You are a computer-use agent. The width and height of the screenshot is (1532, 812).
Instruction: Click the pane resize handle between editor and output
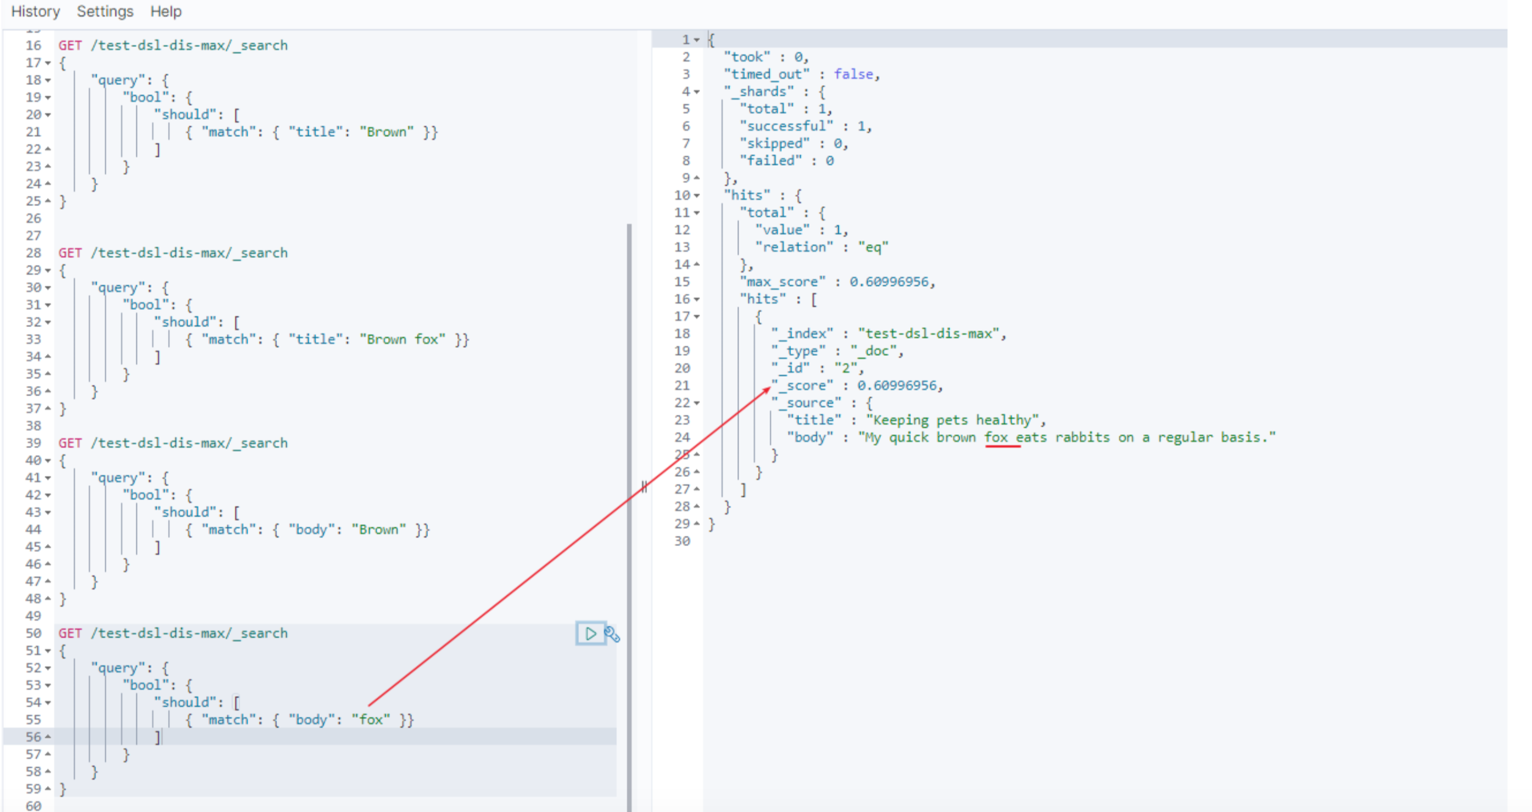click(644, 487)
